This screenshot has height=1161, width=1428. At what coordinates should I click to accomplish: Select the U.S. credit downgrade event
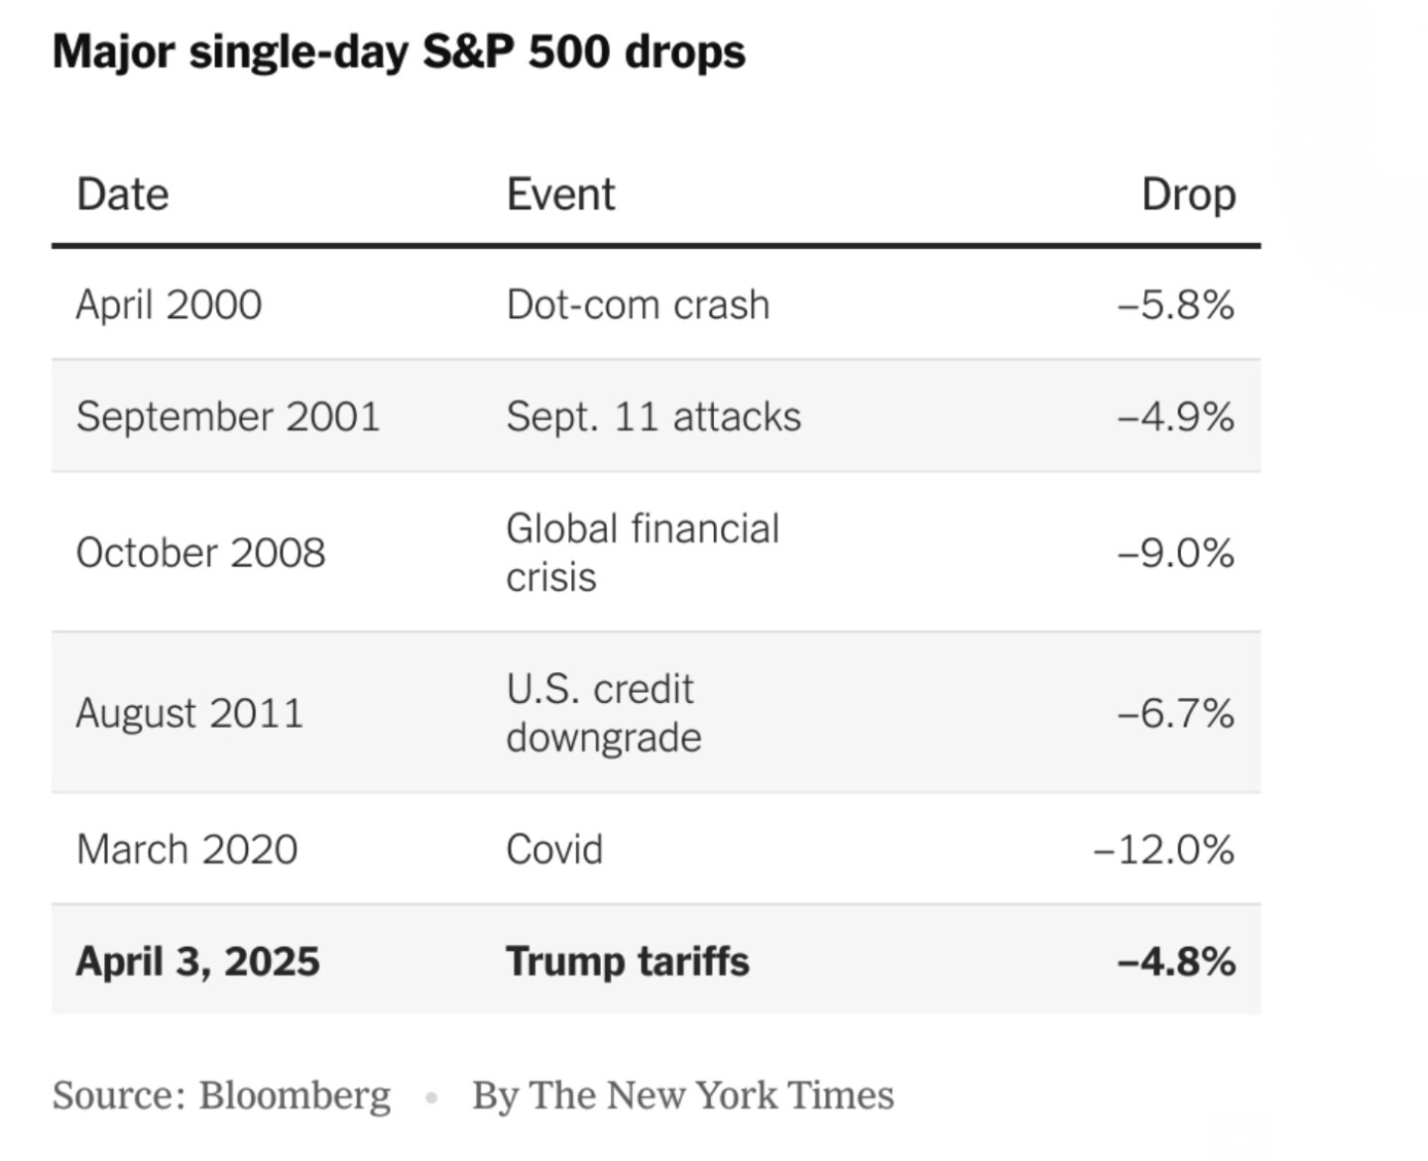click(x=603, y=713)
